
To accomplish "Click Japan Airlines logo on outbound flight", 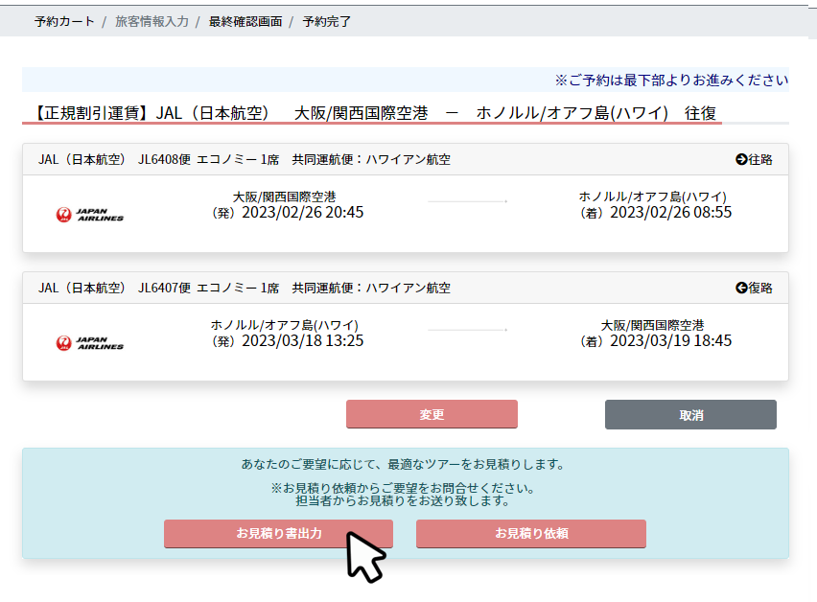I will [89, 215].
